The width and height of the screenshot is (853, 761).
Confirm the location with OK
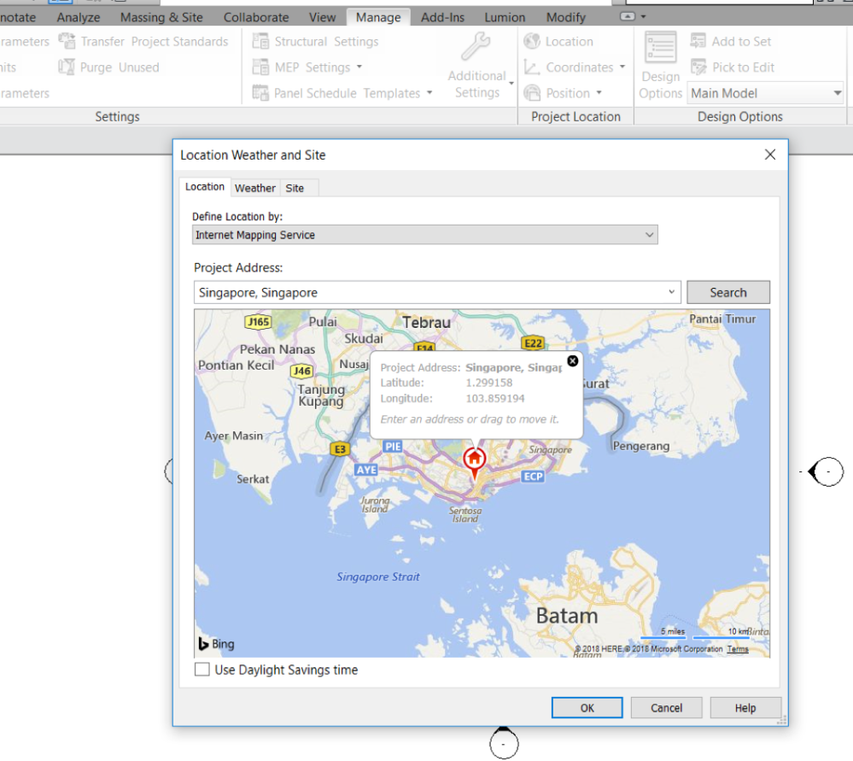tap(587, 707)
